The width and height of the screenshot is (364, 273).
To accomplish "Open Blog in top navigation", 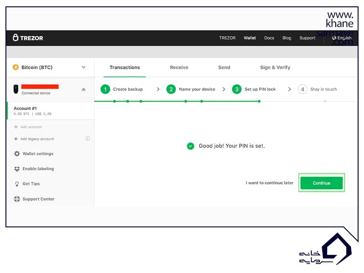I will click(287, 38).
